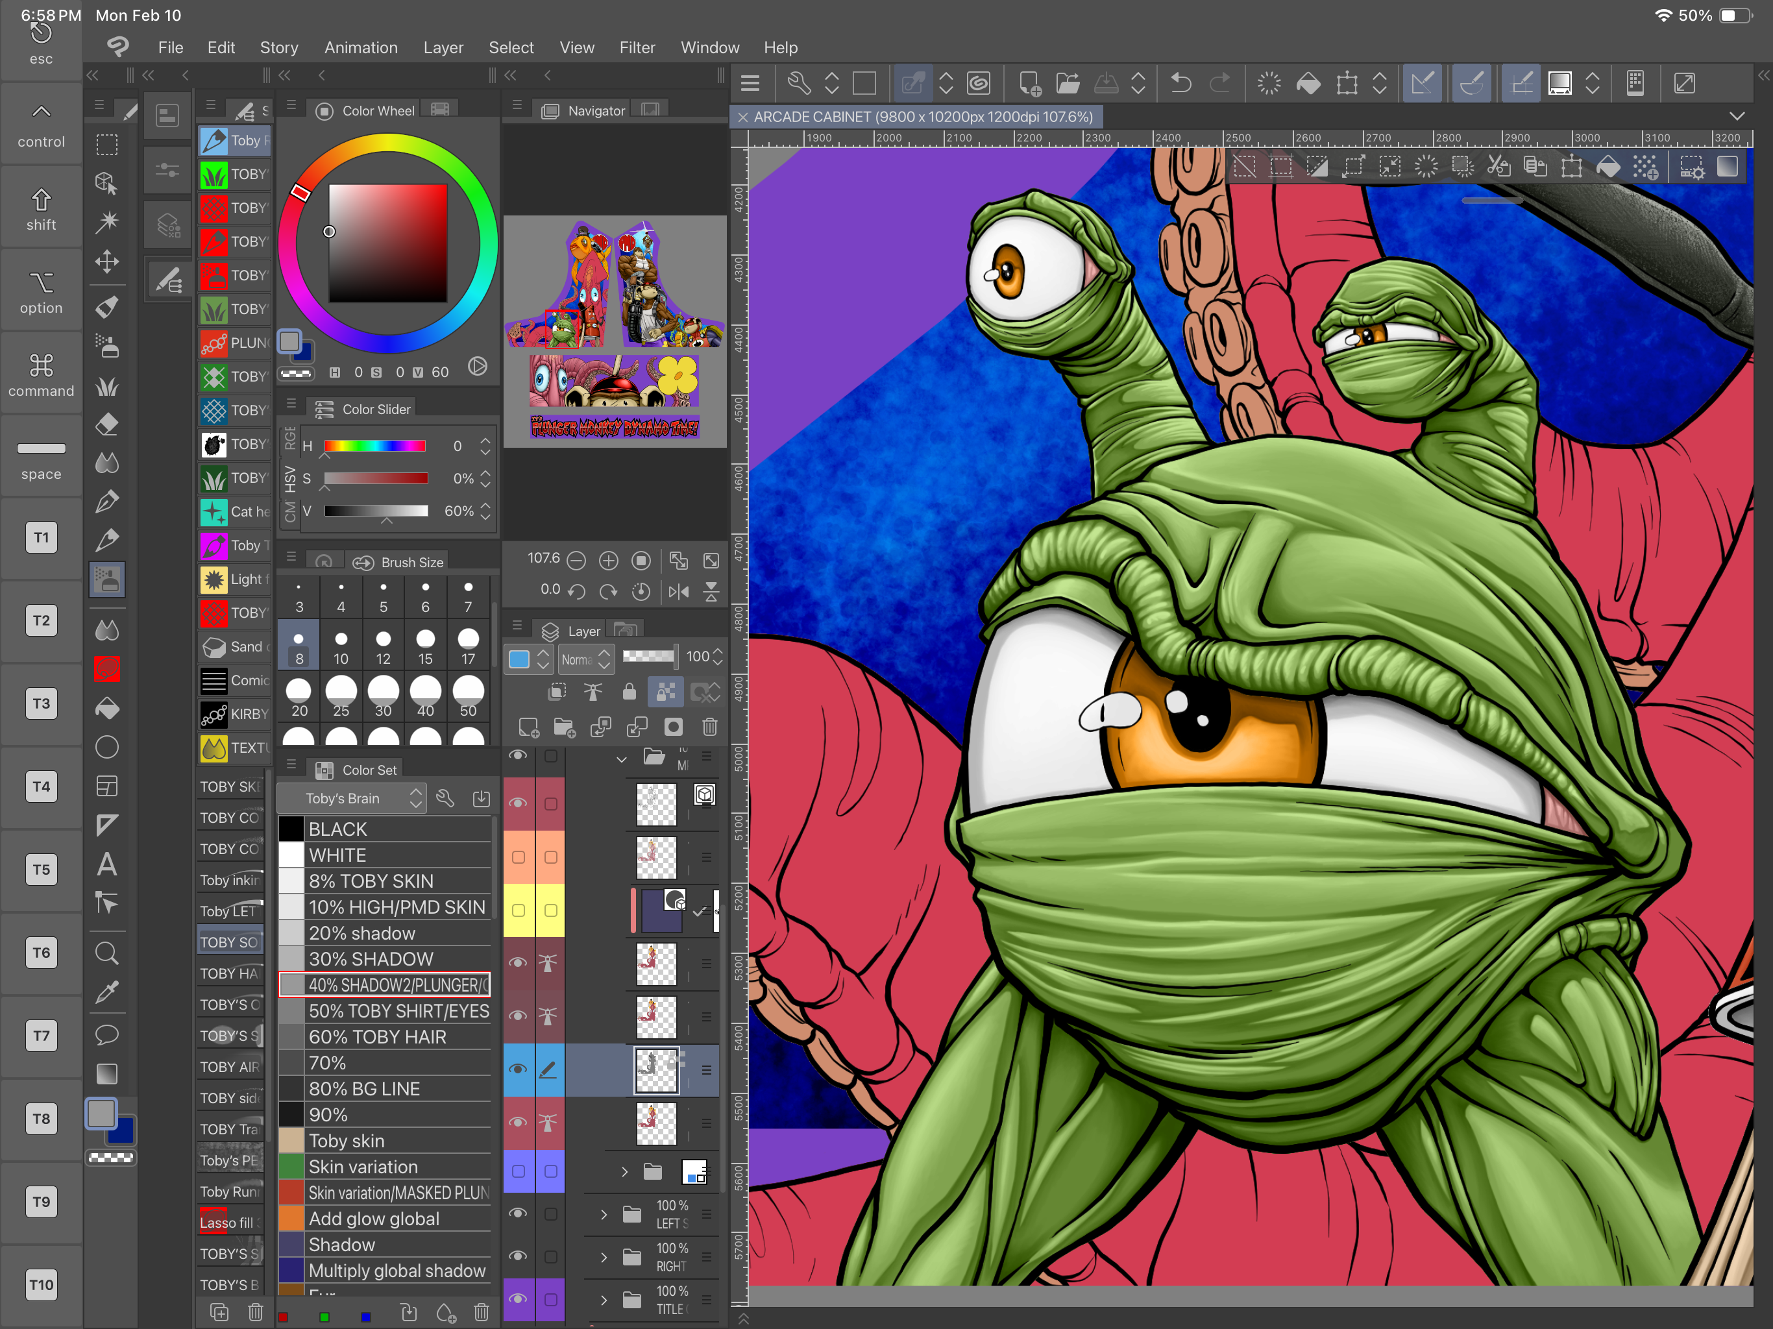
Task: Click Redo in the command bar
Action: pos(1220,83)
